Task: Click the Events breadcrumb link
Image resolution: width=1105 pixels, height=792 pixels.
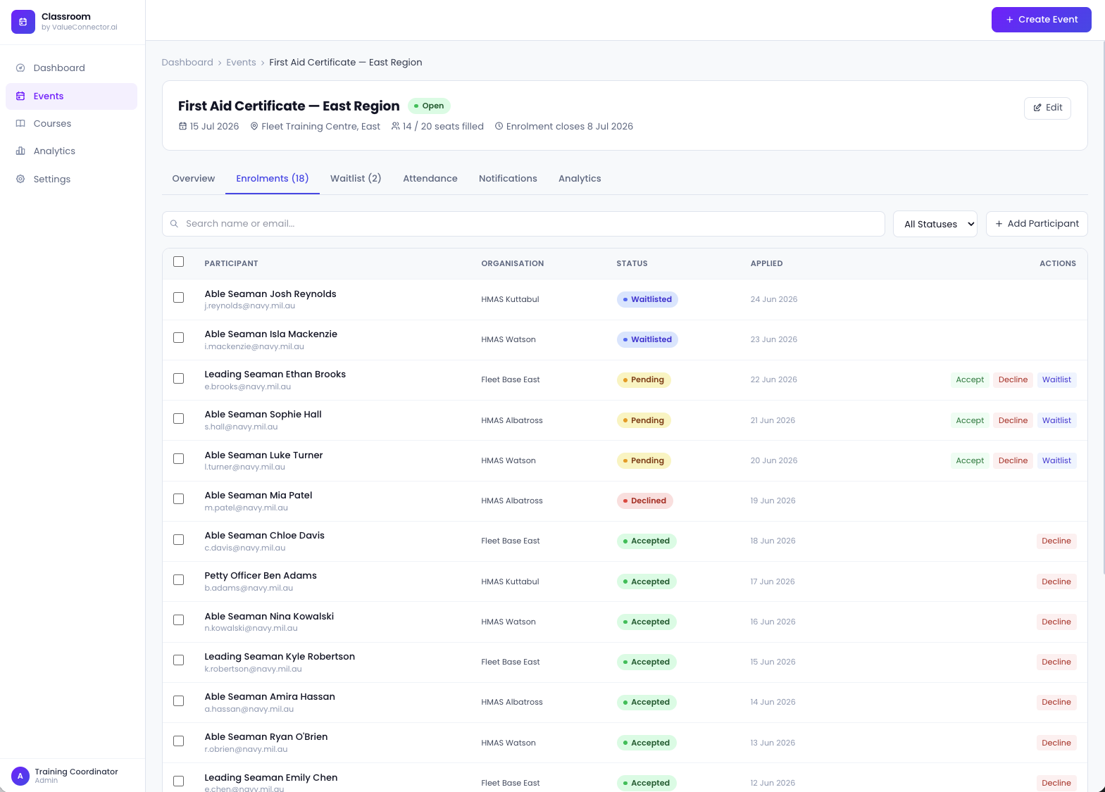Action: [x=241, y=63]
